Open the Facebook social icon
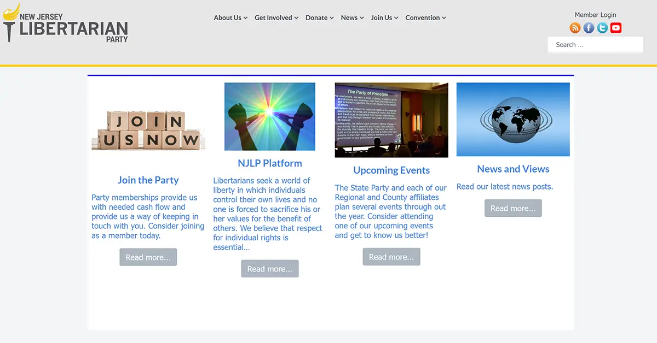The height and width of the screenshot is (343, 657). coord(589,28)
